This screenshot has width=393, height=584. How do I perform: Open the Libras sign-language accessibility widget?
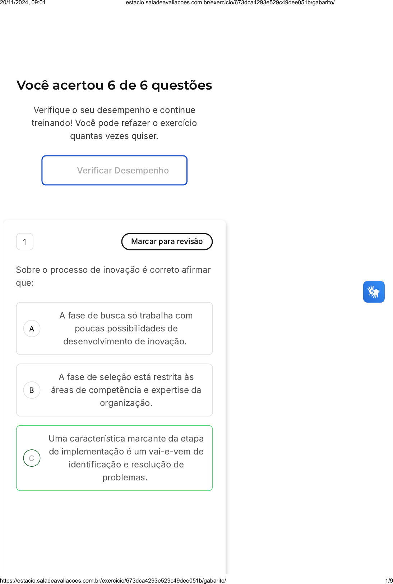[374, 292]
